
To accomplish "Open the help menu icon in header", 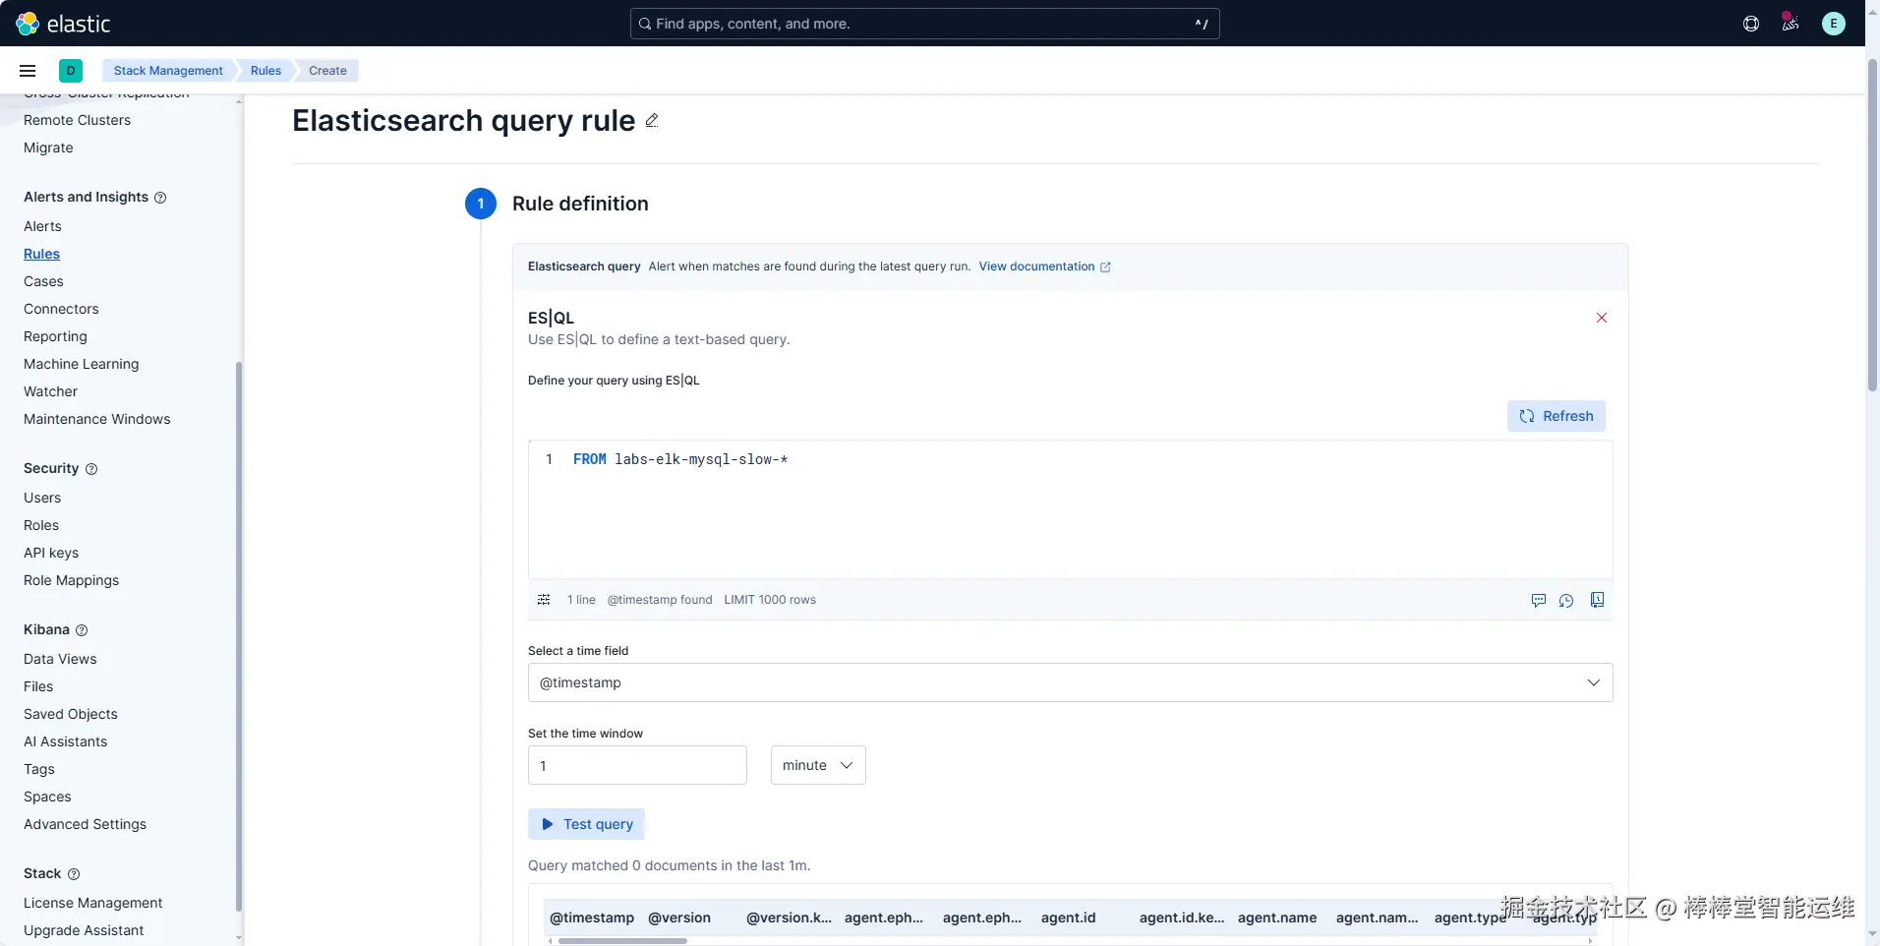I will click(x=1751, y=24).
